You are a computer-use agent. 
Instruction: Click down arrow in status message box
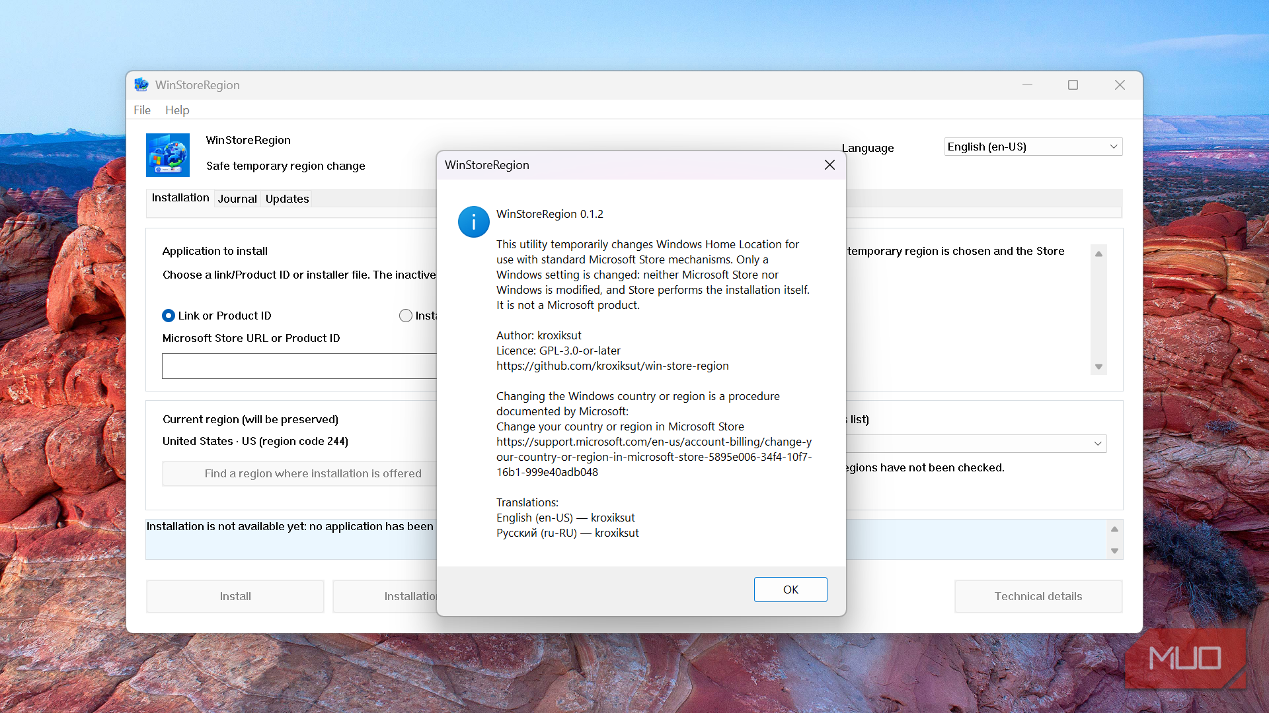1114,551
